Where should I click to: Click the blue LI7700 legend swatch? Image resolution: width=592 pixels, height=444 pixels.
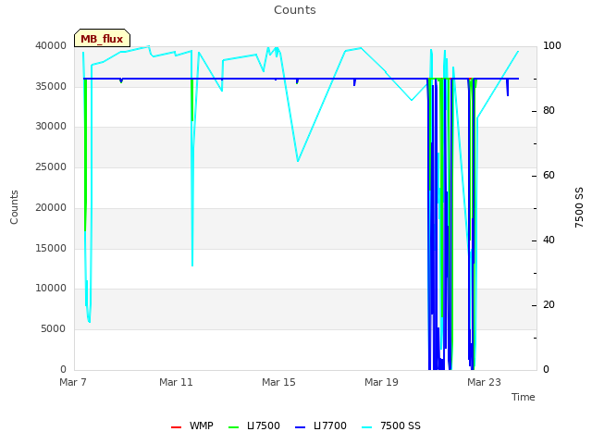pos(300,427)
